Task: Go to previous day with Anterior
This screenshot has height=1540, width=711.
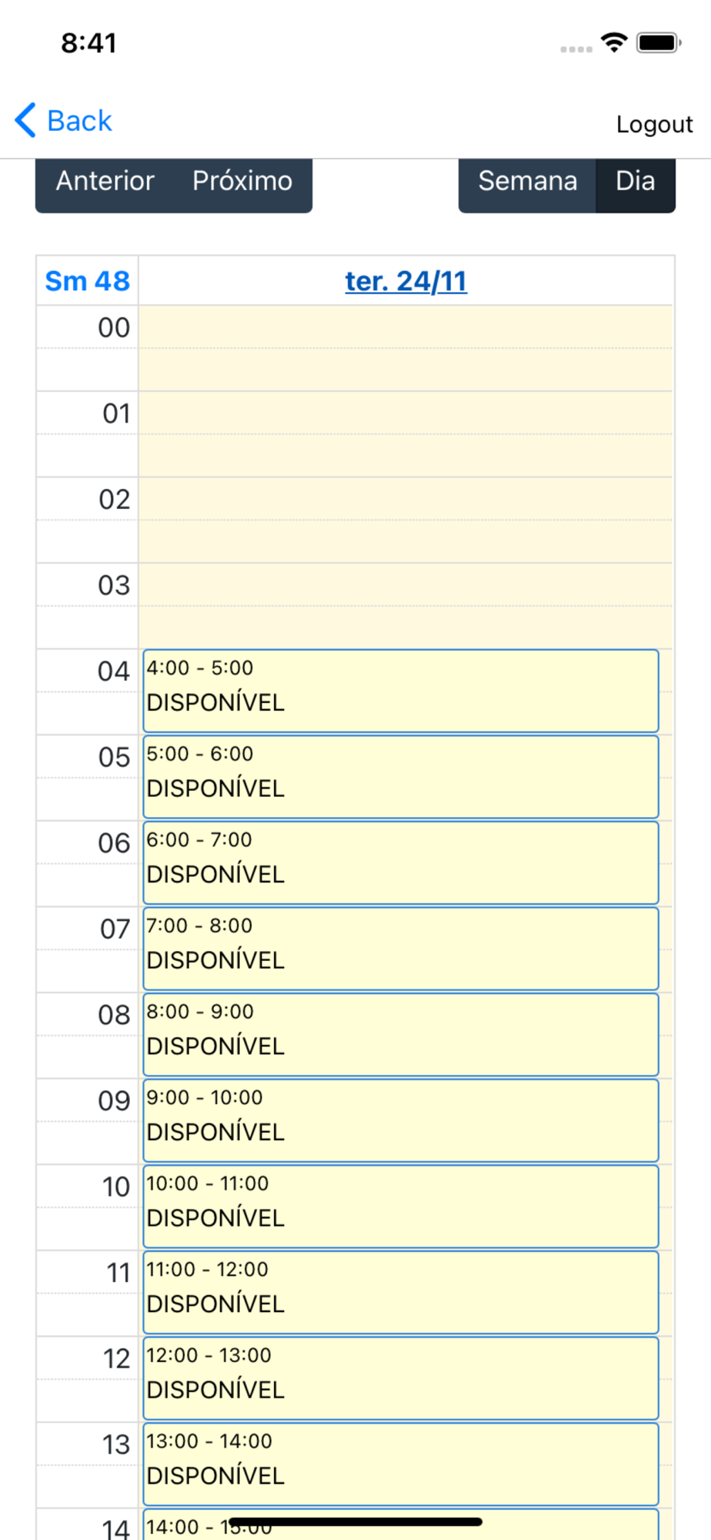Action: [x=105, y=182]
